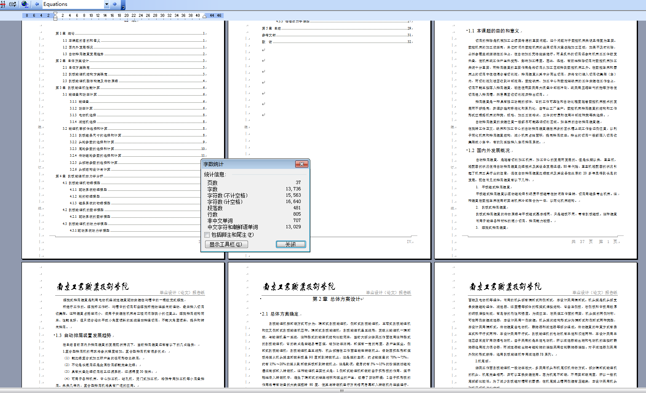Open table of contents entry 1.2
This screenshot has height=393, width=646.
pyautogui.click(x=134, y=47)
